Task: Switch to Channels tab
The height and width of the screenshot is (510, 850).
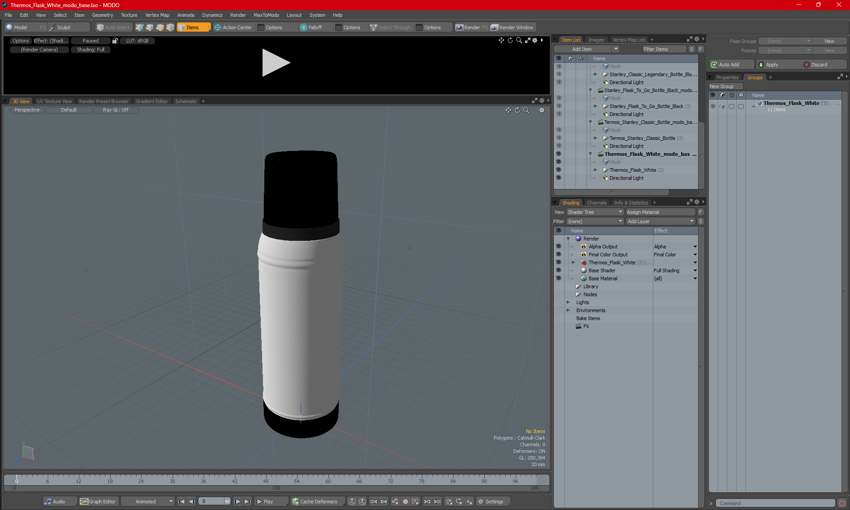Action: coord(597,203)
